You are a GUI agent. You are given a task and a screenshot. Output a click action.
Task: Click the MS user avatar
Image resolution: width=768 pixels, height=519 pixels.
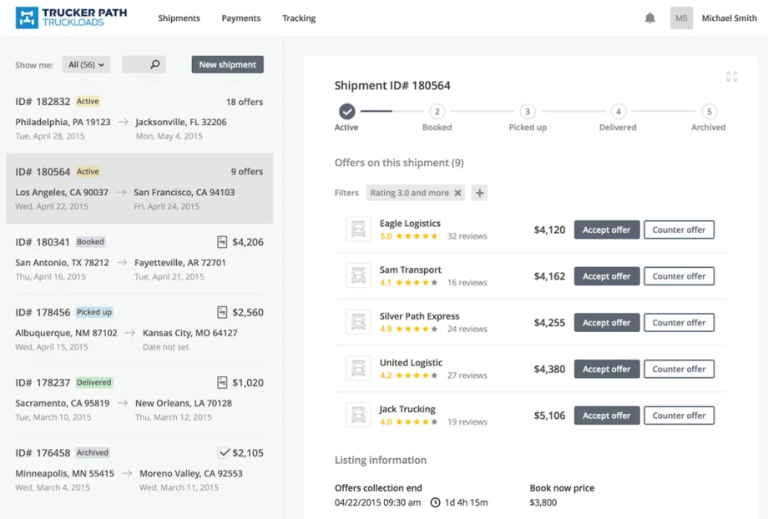(x=681, y=18)
